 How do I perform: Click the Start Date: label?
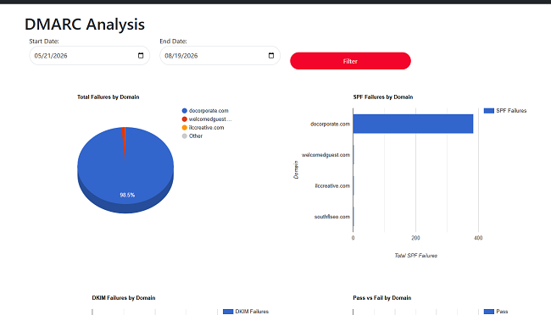[x=44, y=41]
